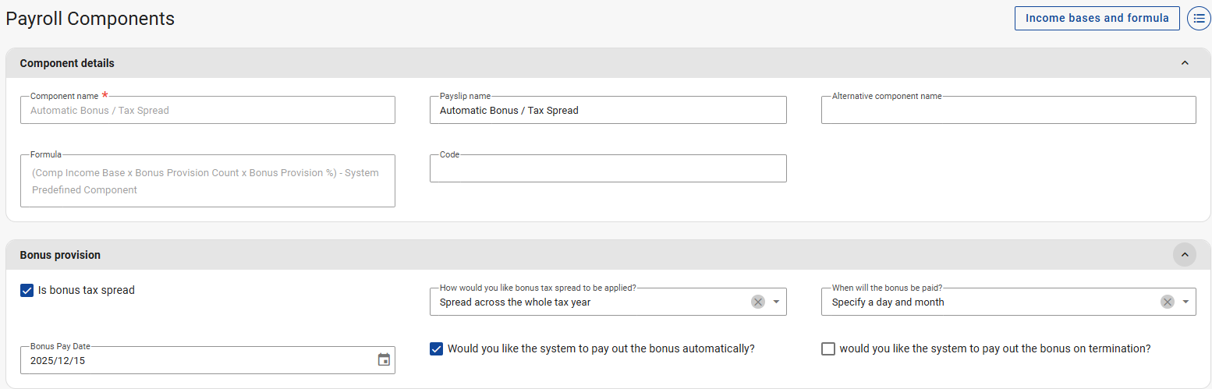Click the Bonus provision header title
The width and height of the screenshot is (1212, 389).
(60, 255)
